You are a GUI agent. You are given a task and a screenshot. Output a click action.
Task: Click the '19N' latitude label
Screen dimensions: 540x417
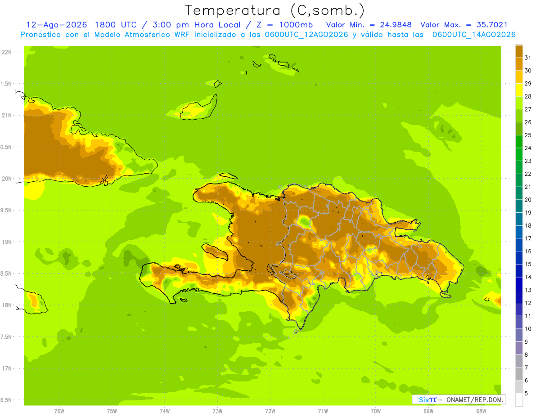coord(7,242)
